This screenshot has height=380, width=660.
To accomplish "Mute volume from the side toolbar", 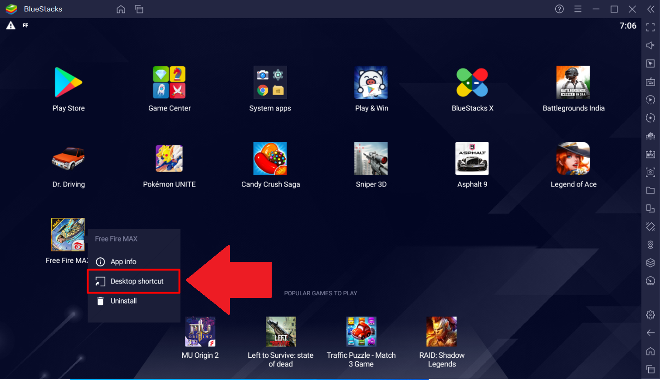I will (650, 45).
